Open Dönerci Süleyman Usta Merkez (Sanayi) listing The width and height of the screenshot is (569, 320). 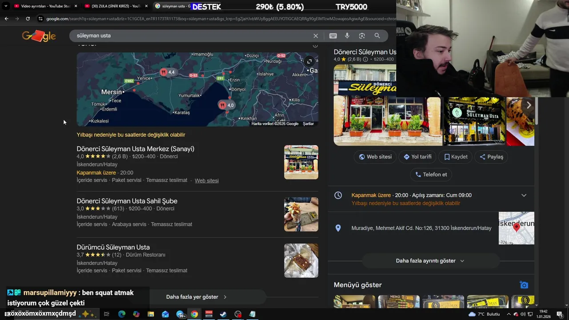135,149
